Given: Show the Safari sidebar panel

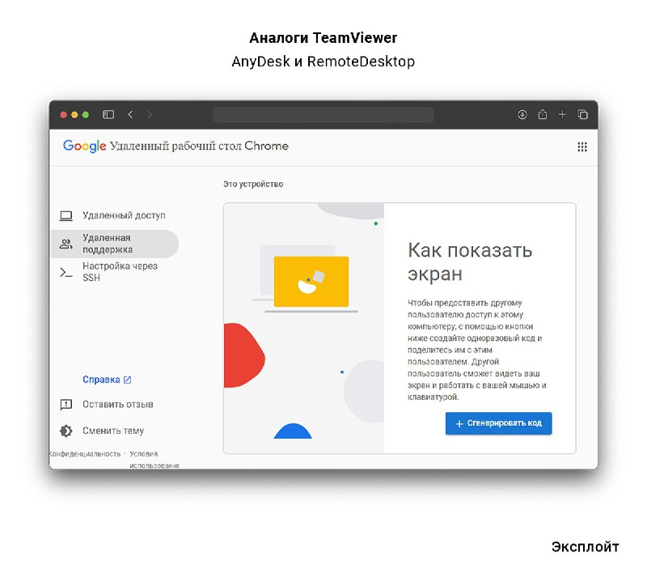Looking at the screenshot, I should 108,115.
